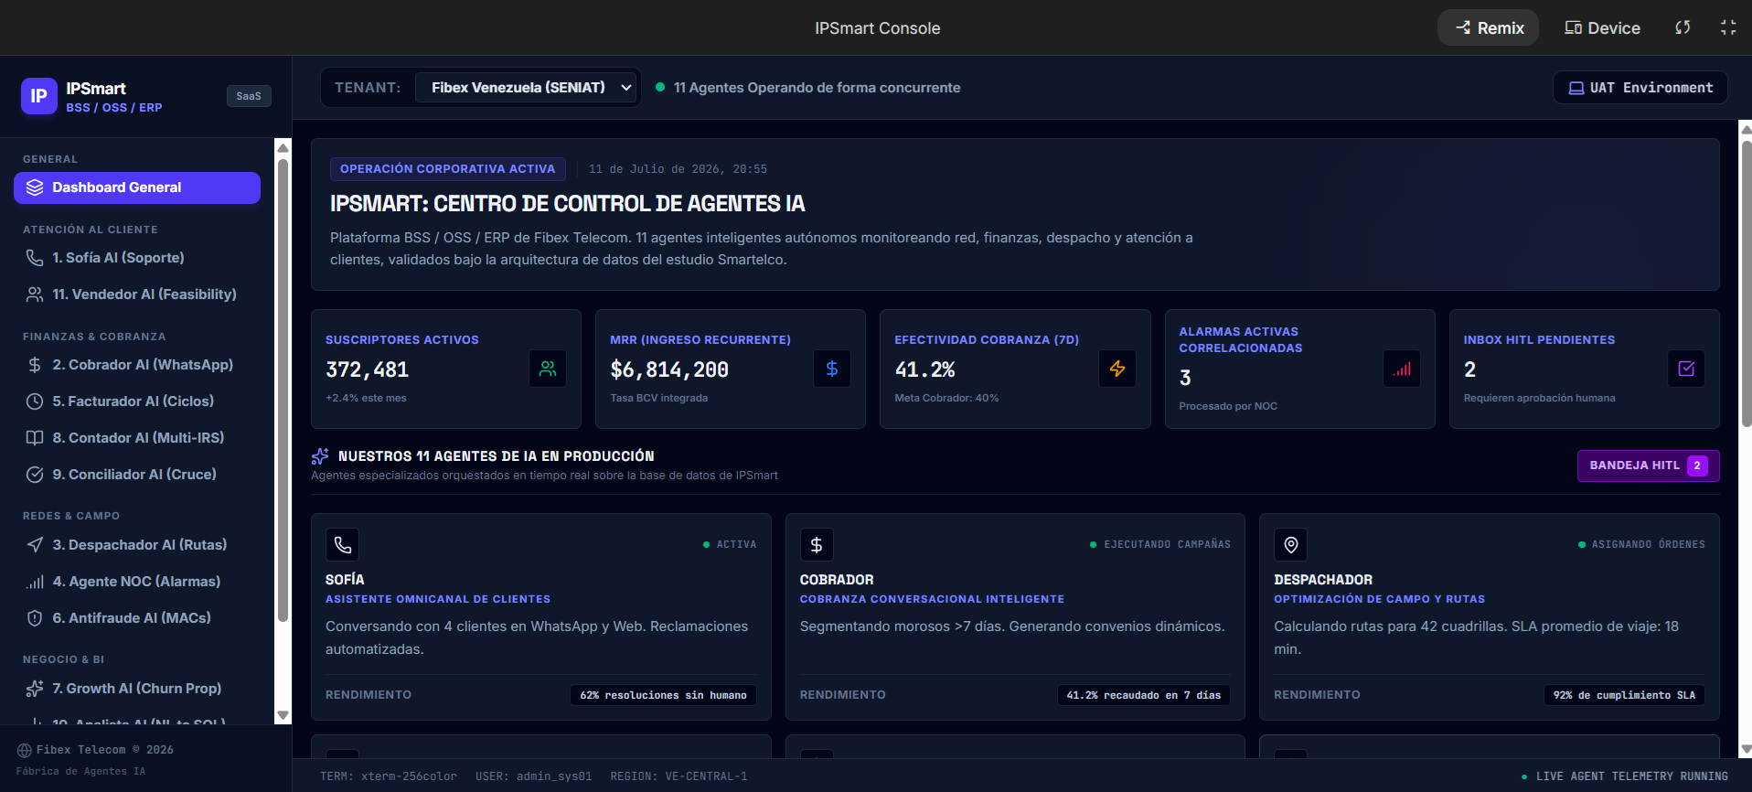
Task: Open 11. Vendedor AI (Feasibility) menu item
Action: point(137,294)
